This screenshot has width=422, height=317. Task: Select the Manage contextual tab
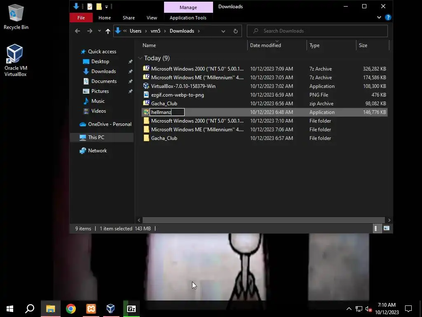point(188,7)
